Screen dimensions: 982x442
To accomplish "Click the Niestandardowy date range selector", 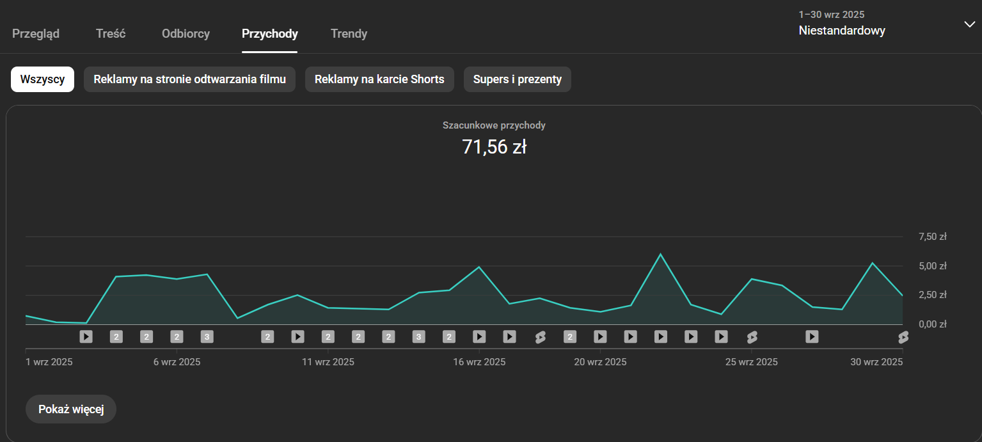I will [x=841, y=31].
